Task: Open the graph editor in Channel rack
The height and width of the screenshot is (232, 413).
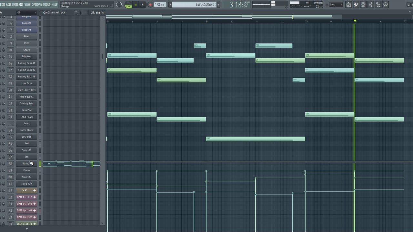Action: click(x=93, y=13)
